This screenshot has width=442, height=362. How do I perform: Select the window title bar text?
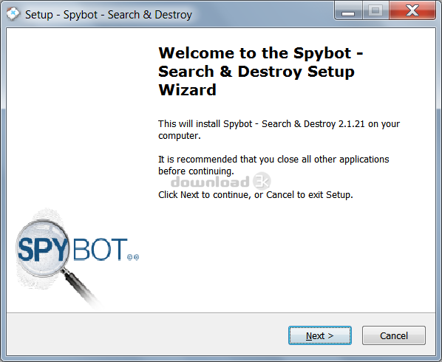(109, 15)
